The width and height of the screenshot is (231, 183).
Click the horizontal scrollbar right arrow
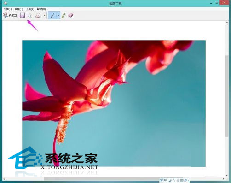tap(223, 179)
